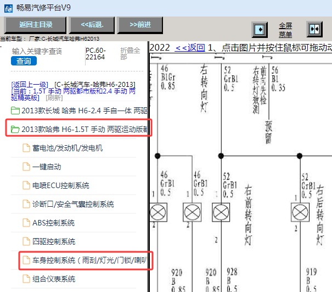Click the right-arrow panel expand icon
This screenshot has height=292, width=332.
point(260,30)
